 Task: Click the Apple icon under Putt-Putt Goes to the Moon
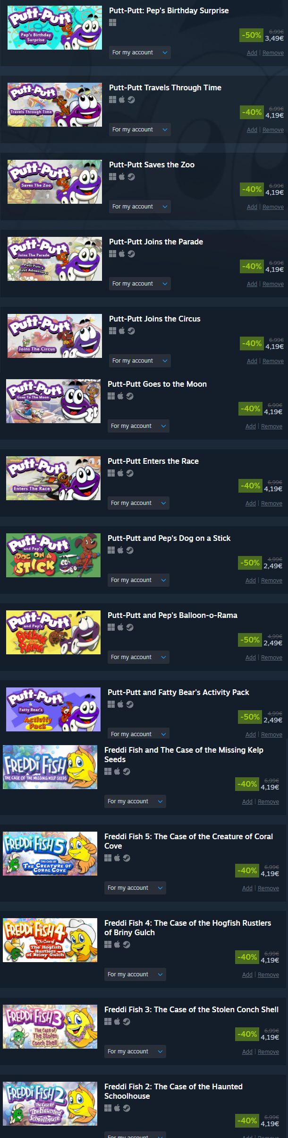click(120, 396)
